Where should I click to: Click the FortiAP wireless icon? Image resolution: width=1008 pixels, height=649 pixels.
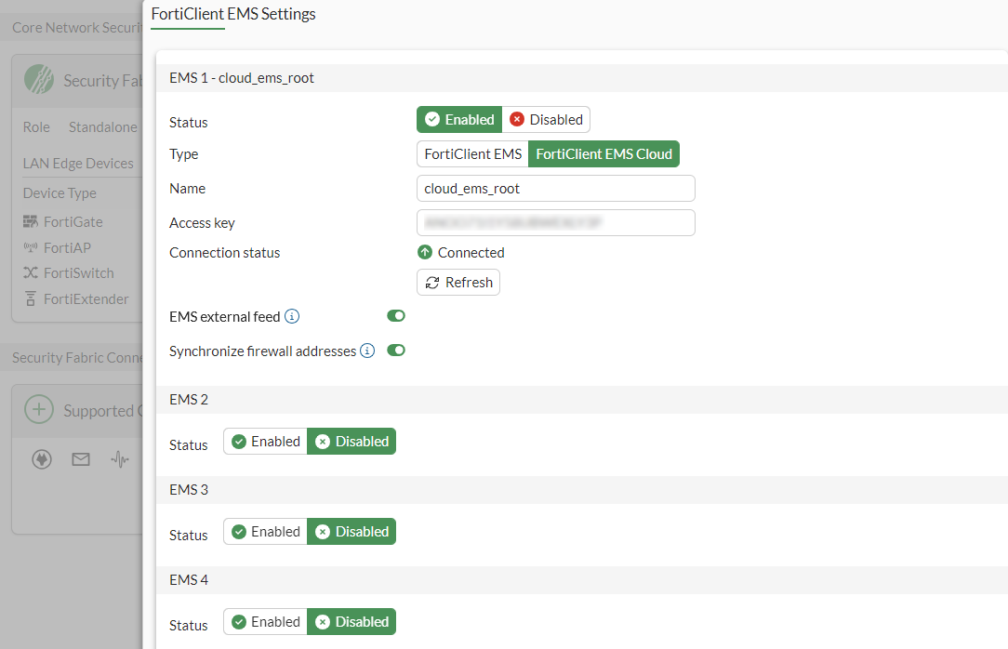[31, 247]
